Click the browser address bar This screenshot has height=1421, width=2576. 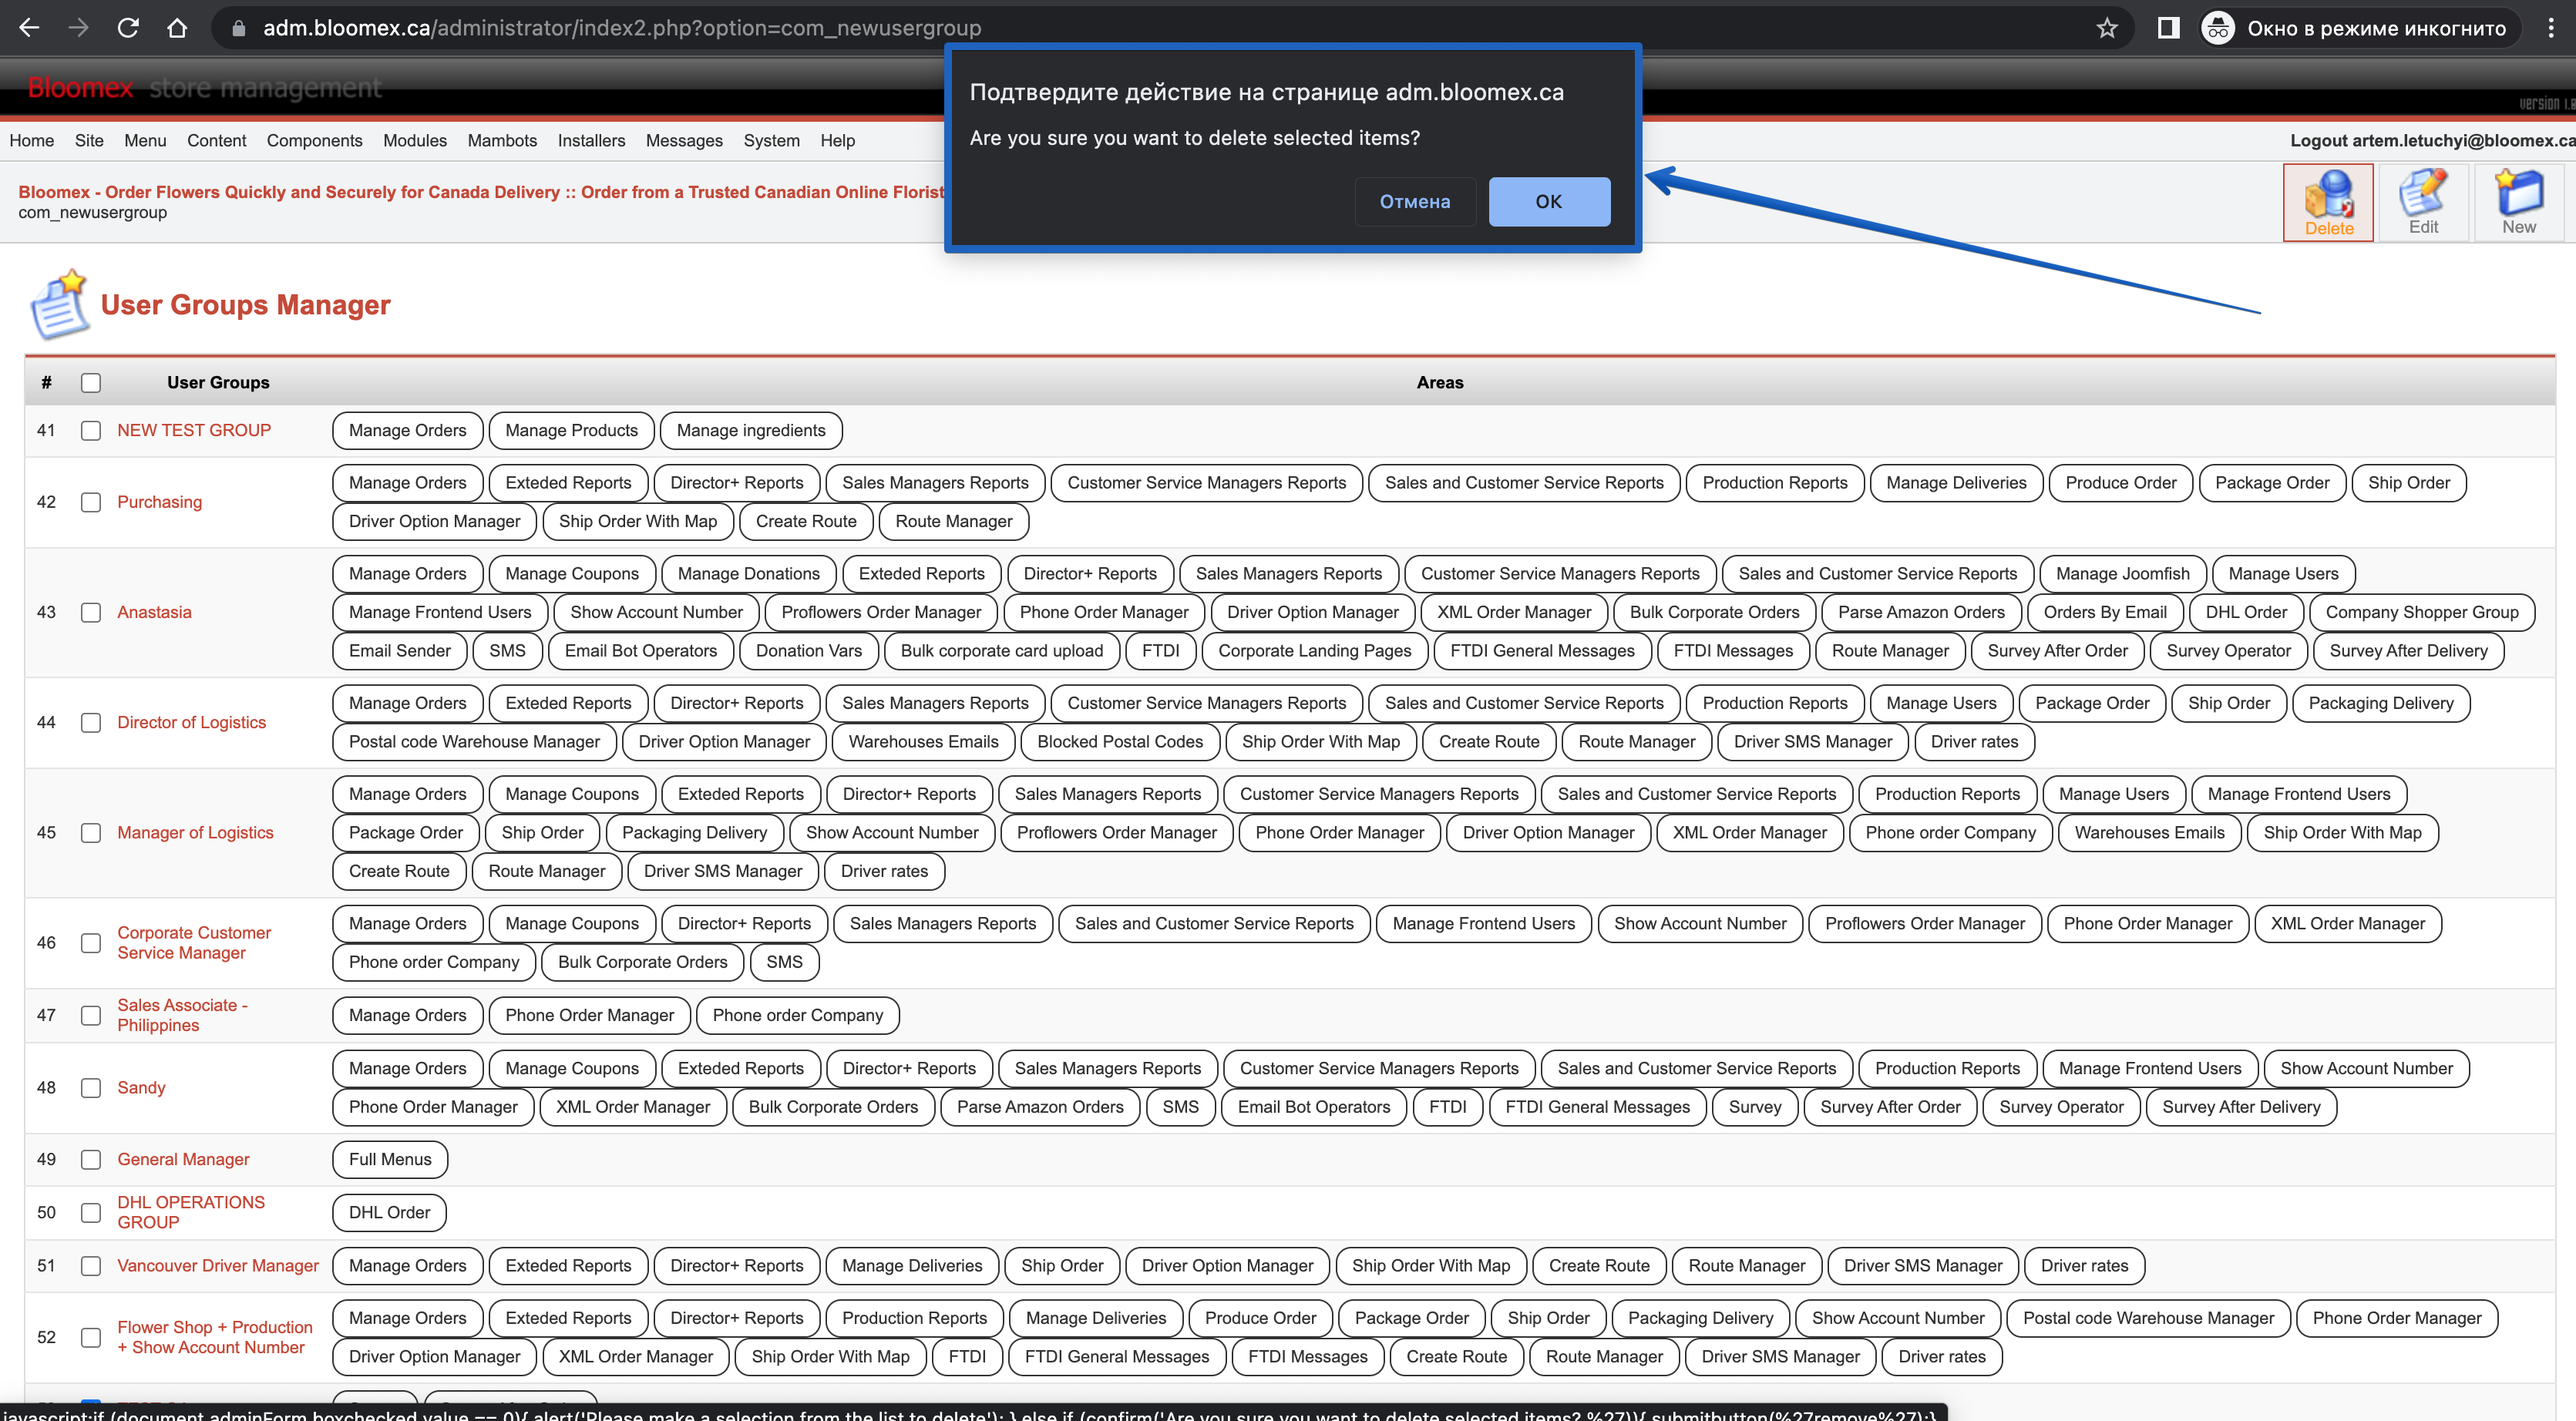coord(1150,28)
